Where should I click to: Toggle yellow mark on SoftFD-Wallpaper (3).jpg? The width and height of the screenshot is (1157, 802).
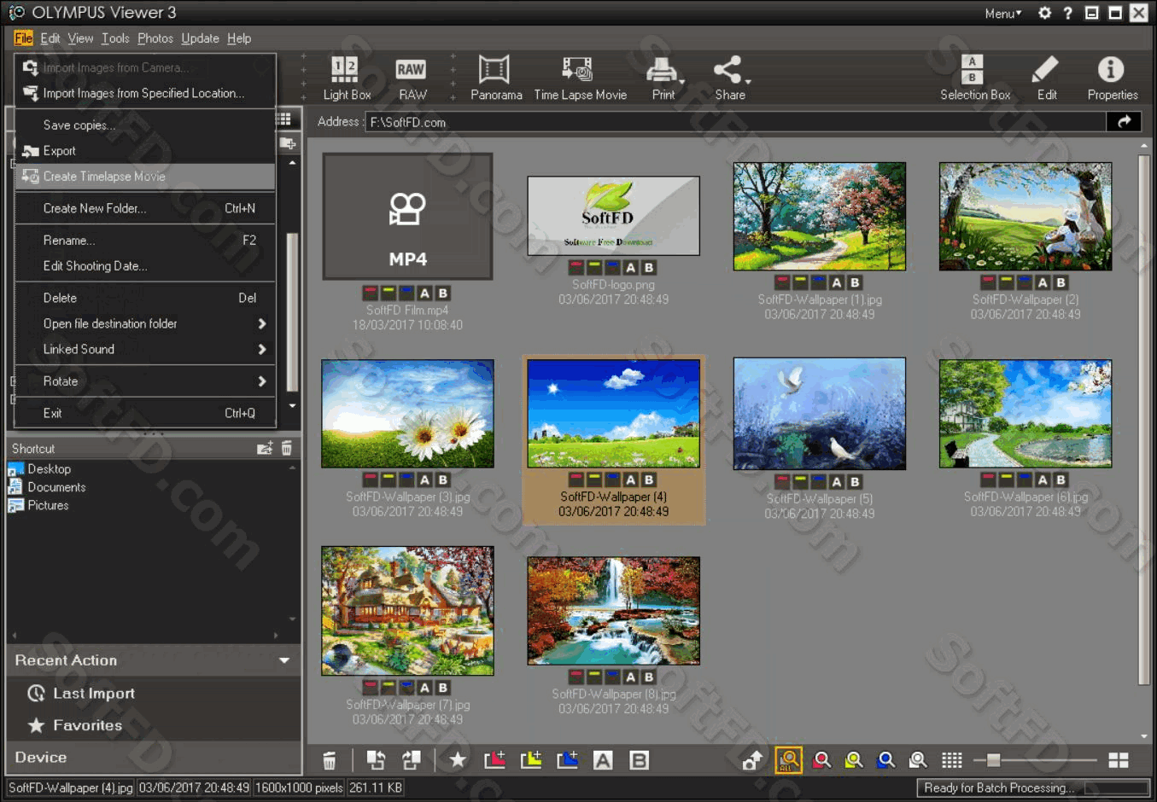pos(389,480)
